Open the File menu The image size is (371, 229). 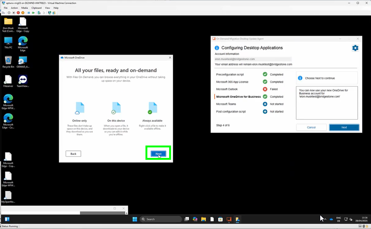point(6,8)
